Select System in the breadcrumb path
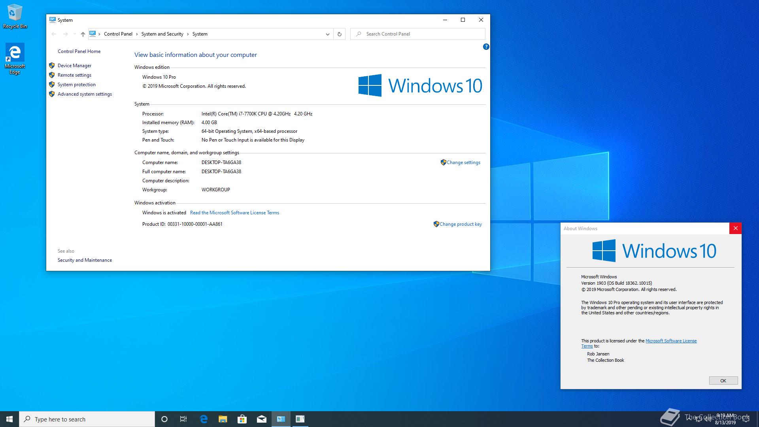Image resolution: width=759 pixels, height=427 pixels. click(200, 34)
